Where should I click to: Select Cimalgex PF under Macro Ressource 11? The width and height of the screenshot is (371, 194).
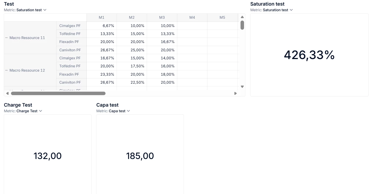pos(70,26)
